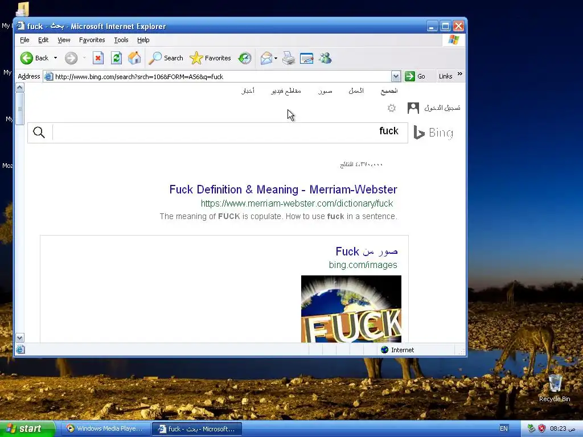Click the Internet zone status indicator

pos(397,350)
